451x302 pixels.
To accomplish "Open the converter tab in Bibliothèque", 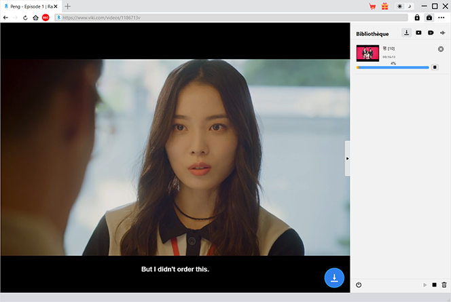I will pyautogui.click(x=443, y=33).
